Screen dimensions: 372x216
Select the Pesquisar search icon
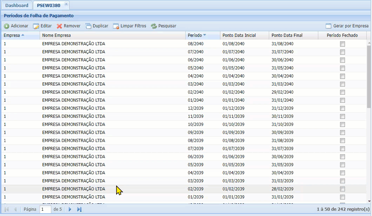pyautogui.click(x=154, y=26)
